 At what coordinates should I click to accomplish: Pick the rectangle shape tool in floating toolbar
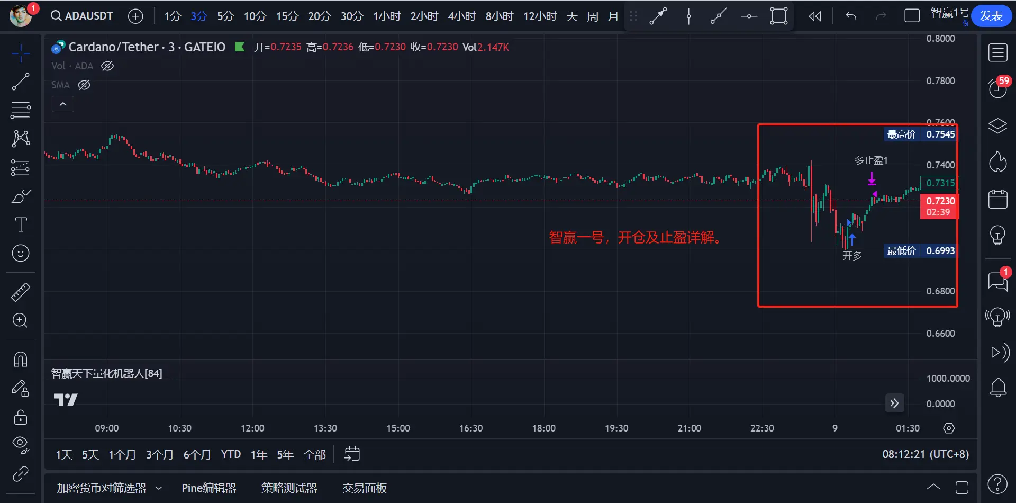click(779, 16)
